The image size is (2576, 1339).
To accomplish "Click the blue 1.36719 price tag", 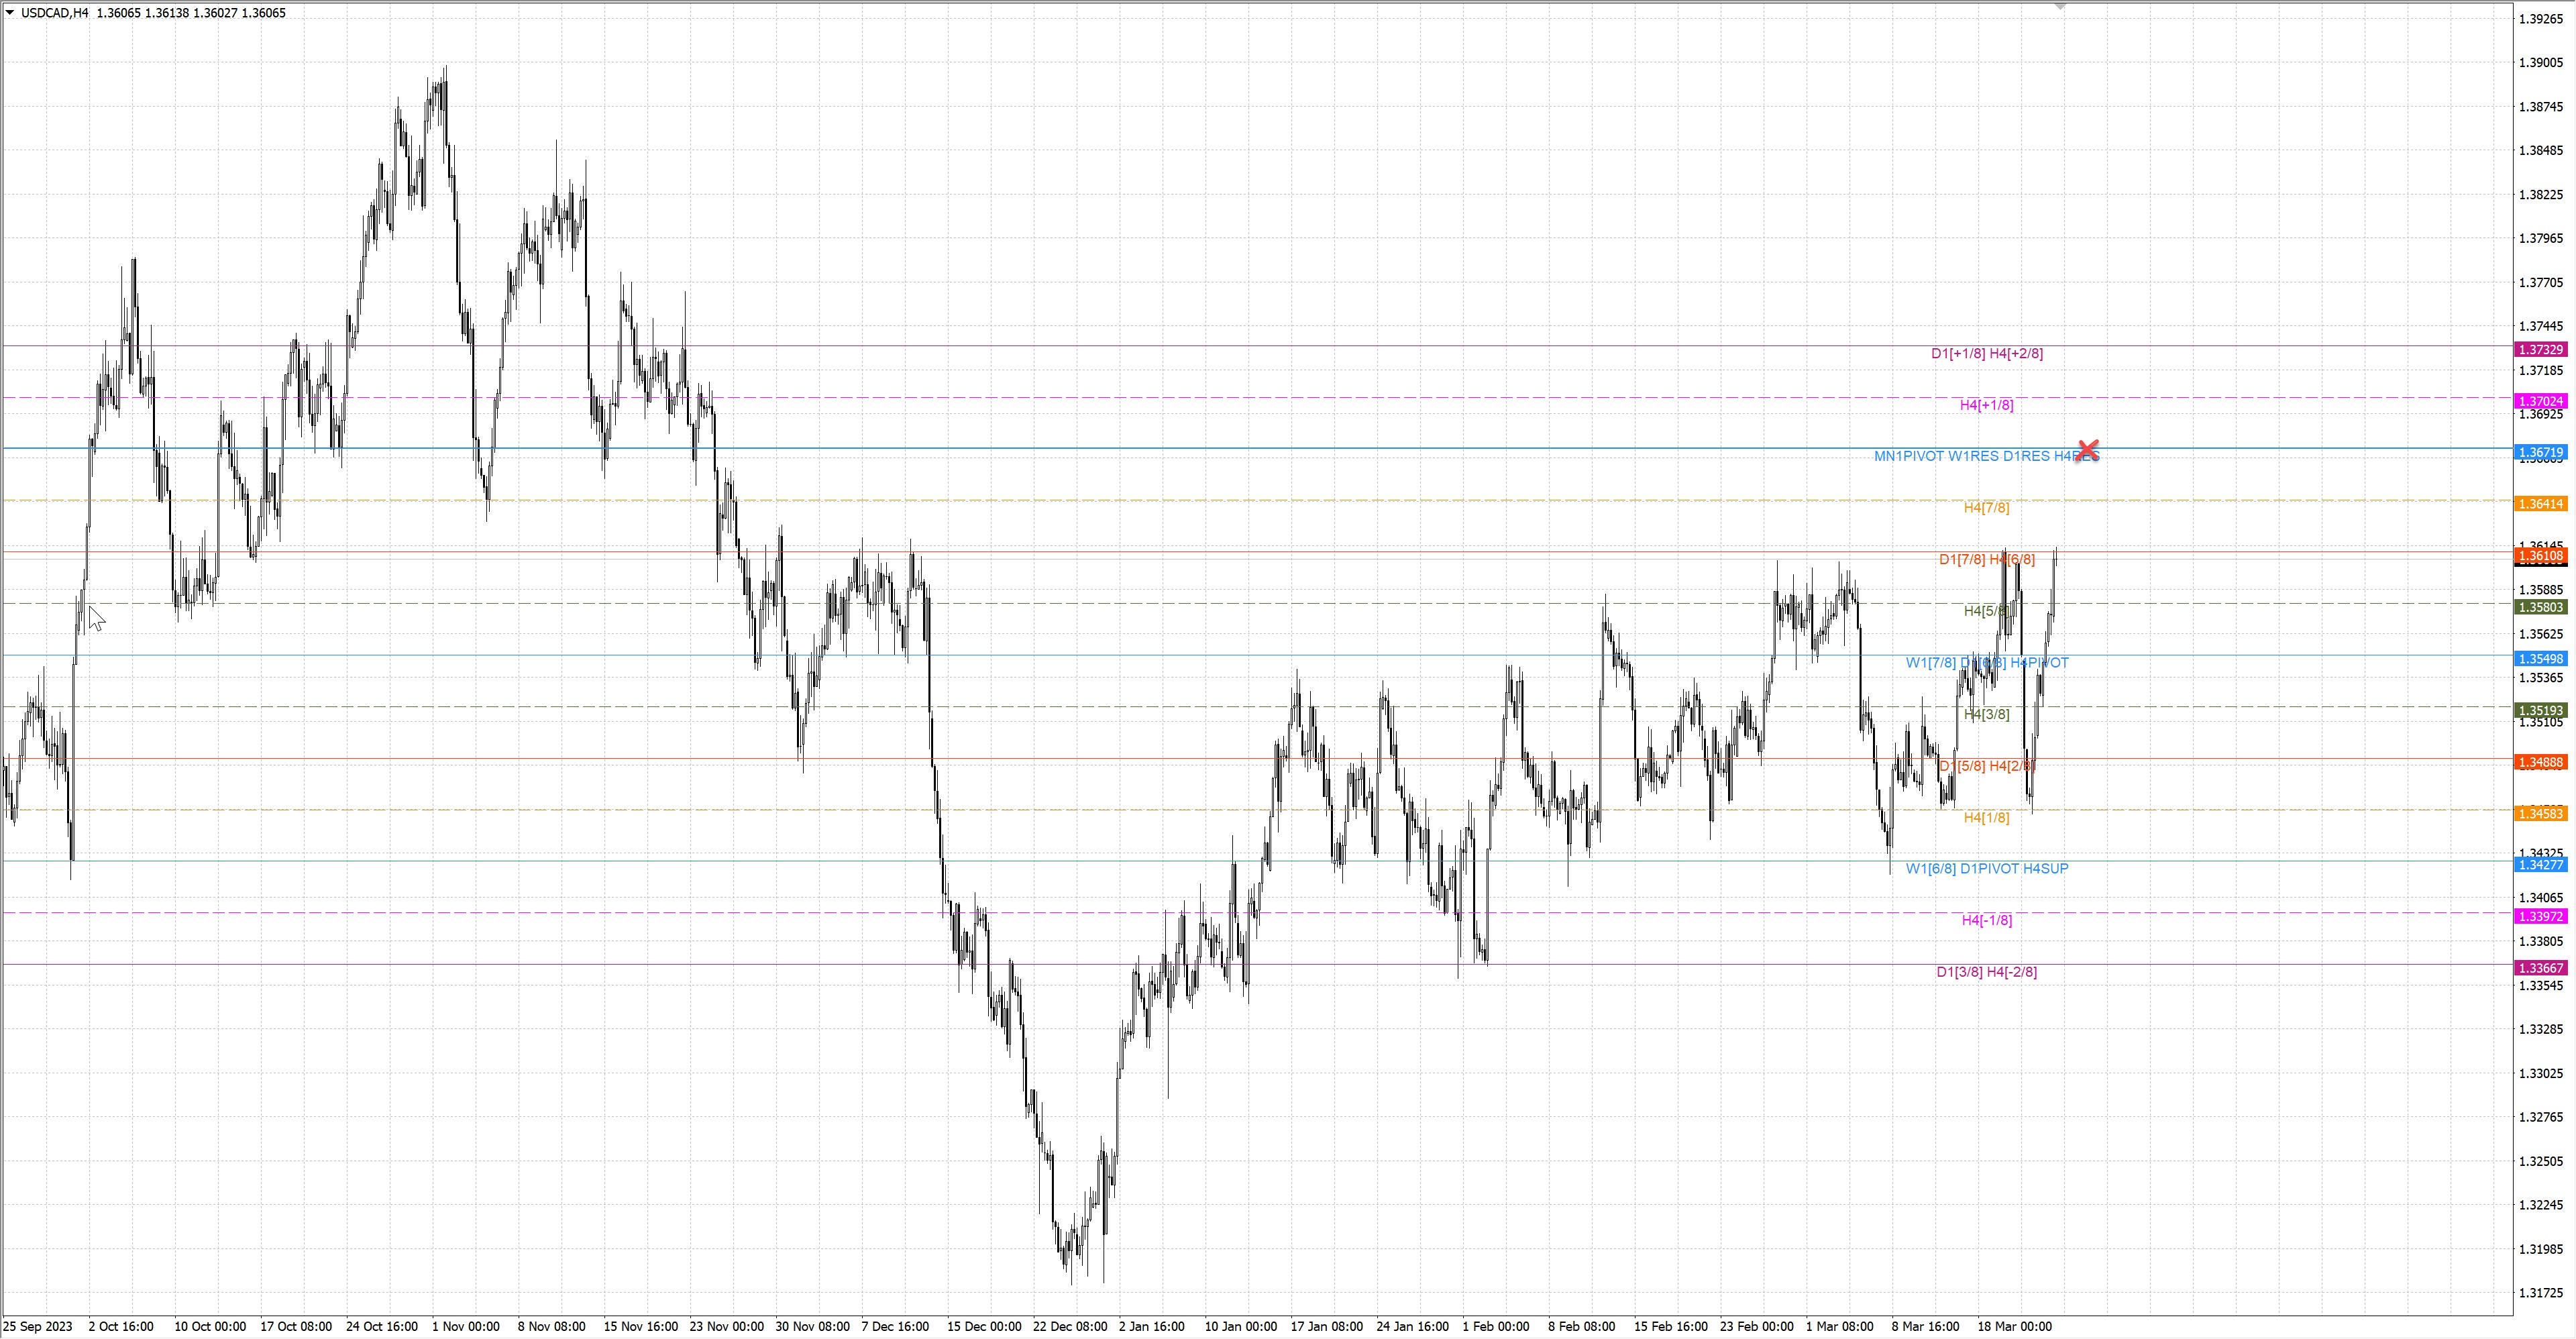I will 2541,453.
